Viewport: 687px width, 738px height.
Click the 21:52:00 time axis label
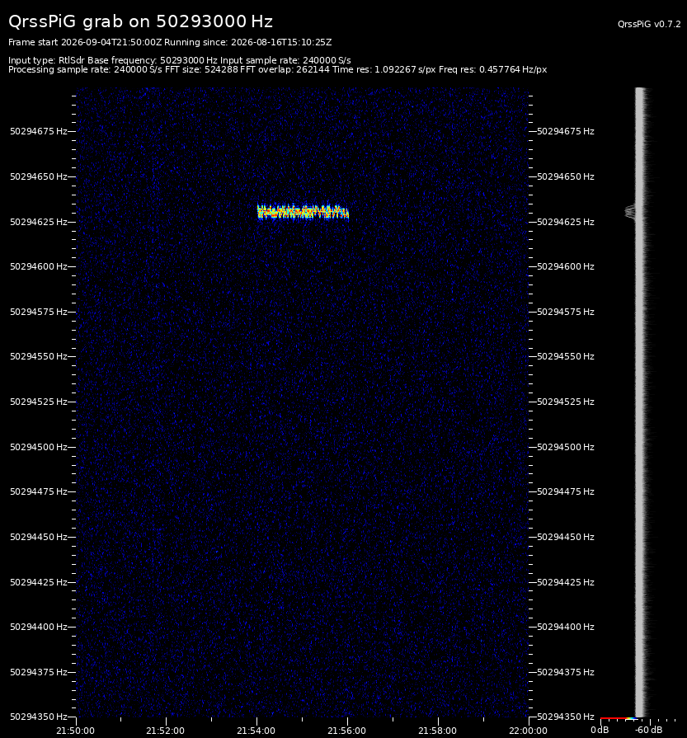point(165,731)
